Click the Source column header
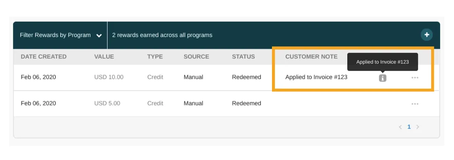 pyautogui.click(x=196, y=57)
